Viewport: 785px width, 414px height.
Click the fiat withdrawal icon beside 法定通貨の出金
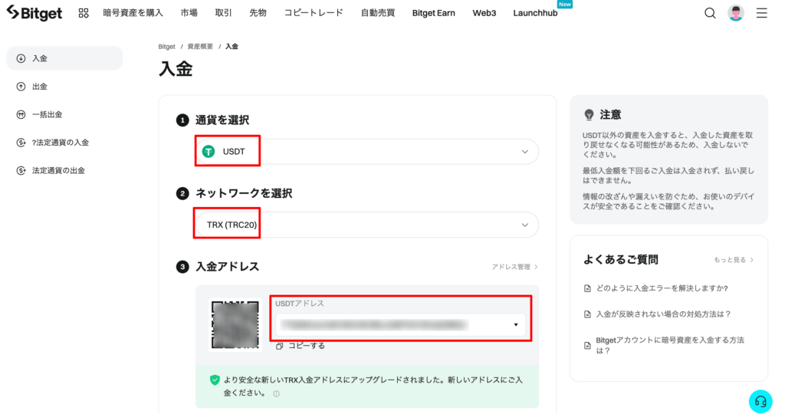pos(21,171)
